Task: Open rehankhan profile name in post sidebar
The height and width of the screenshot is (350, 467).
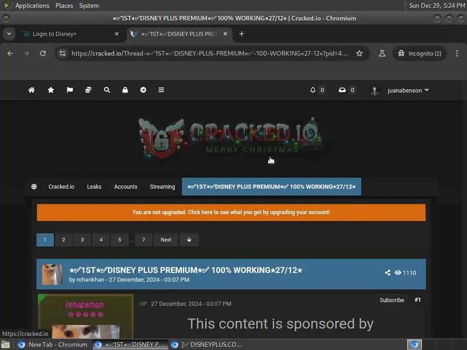Action: click(x=84, y=305)
